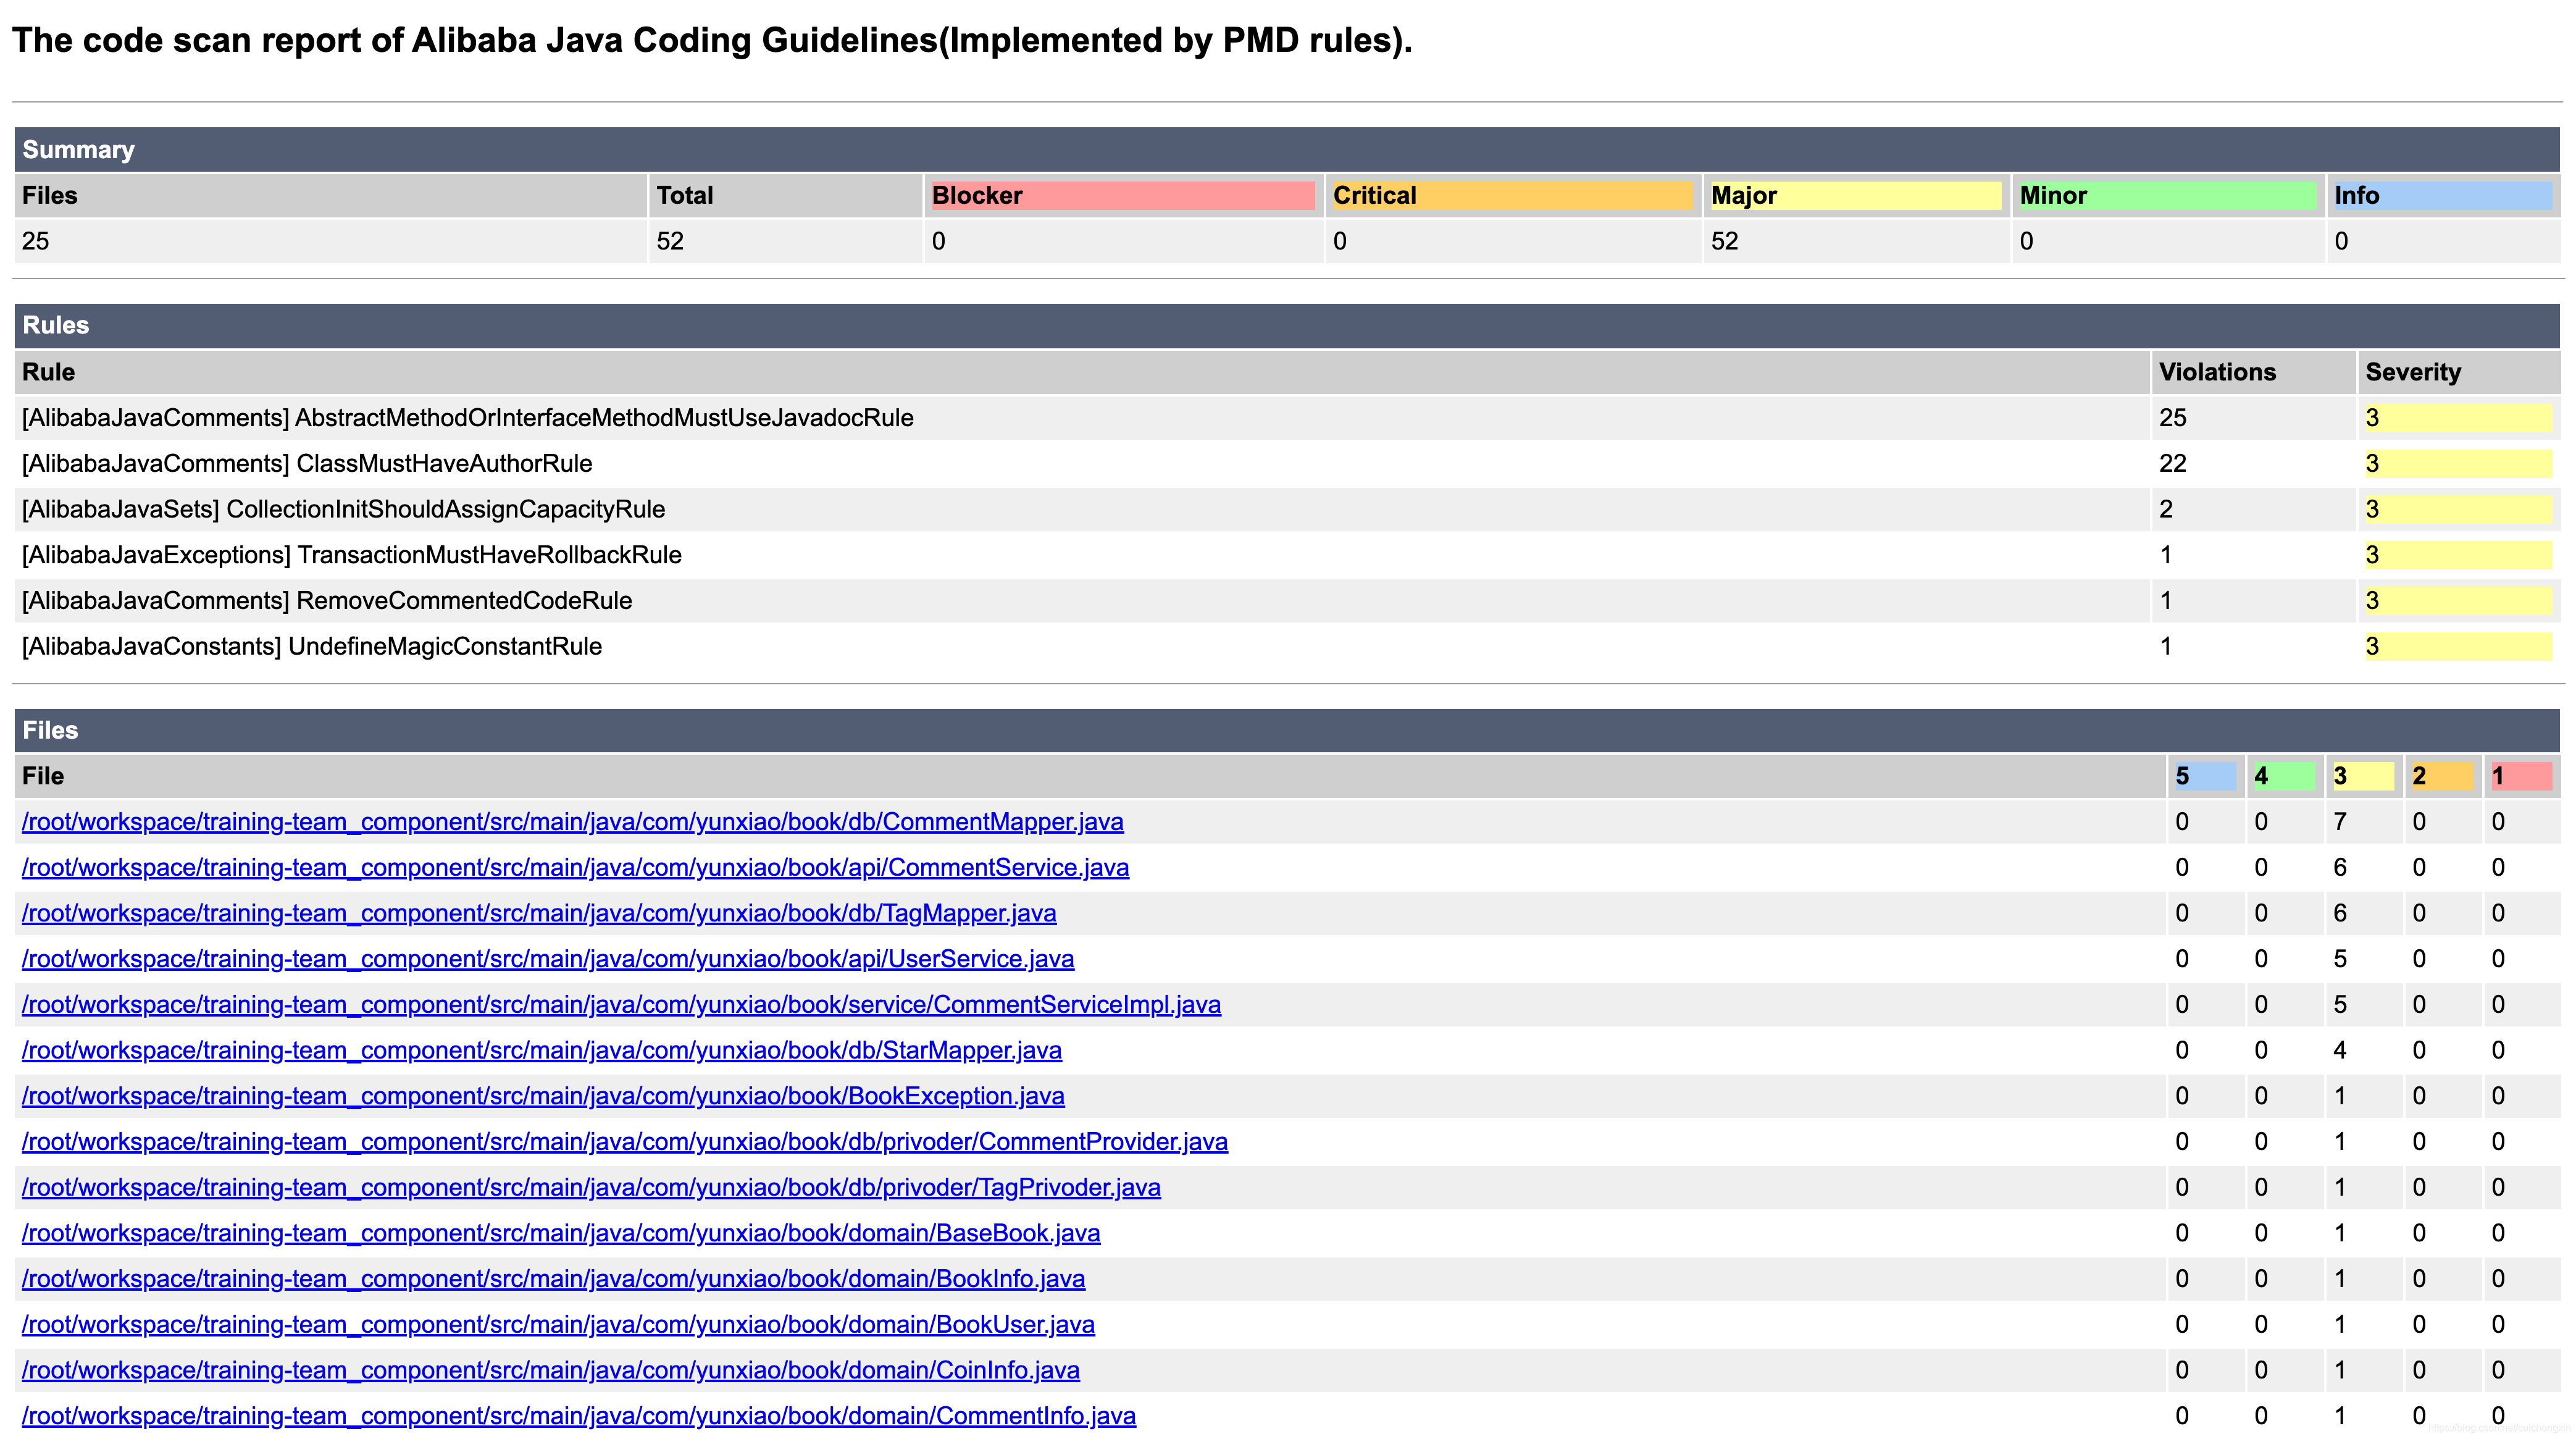The height and width of the screenshot is (1439, 2576).
Task: Open the CommentProvider.java file link
Action: (624, 1142)
